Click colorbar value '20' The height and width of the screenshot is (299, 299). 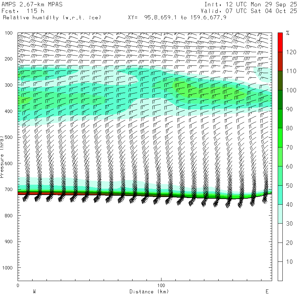289,243
